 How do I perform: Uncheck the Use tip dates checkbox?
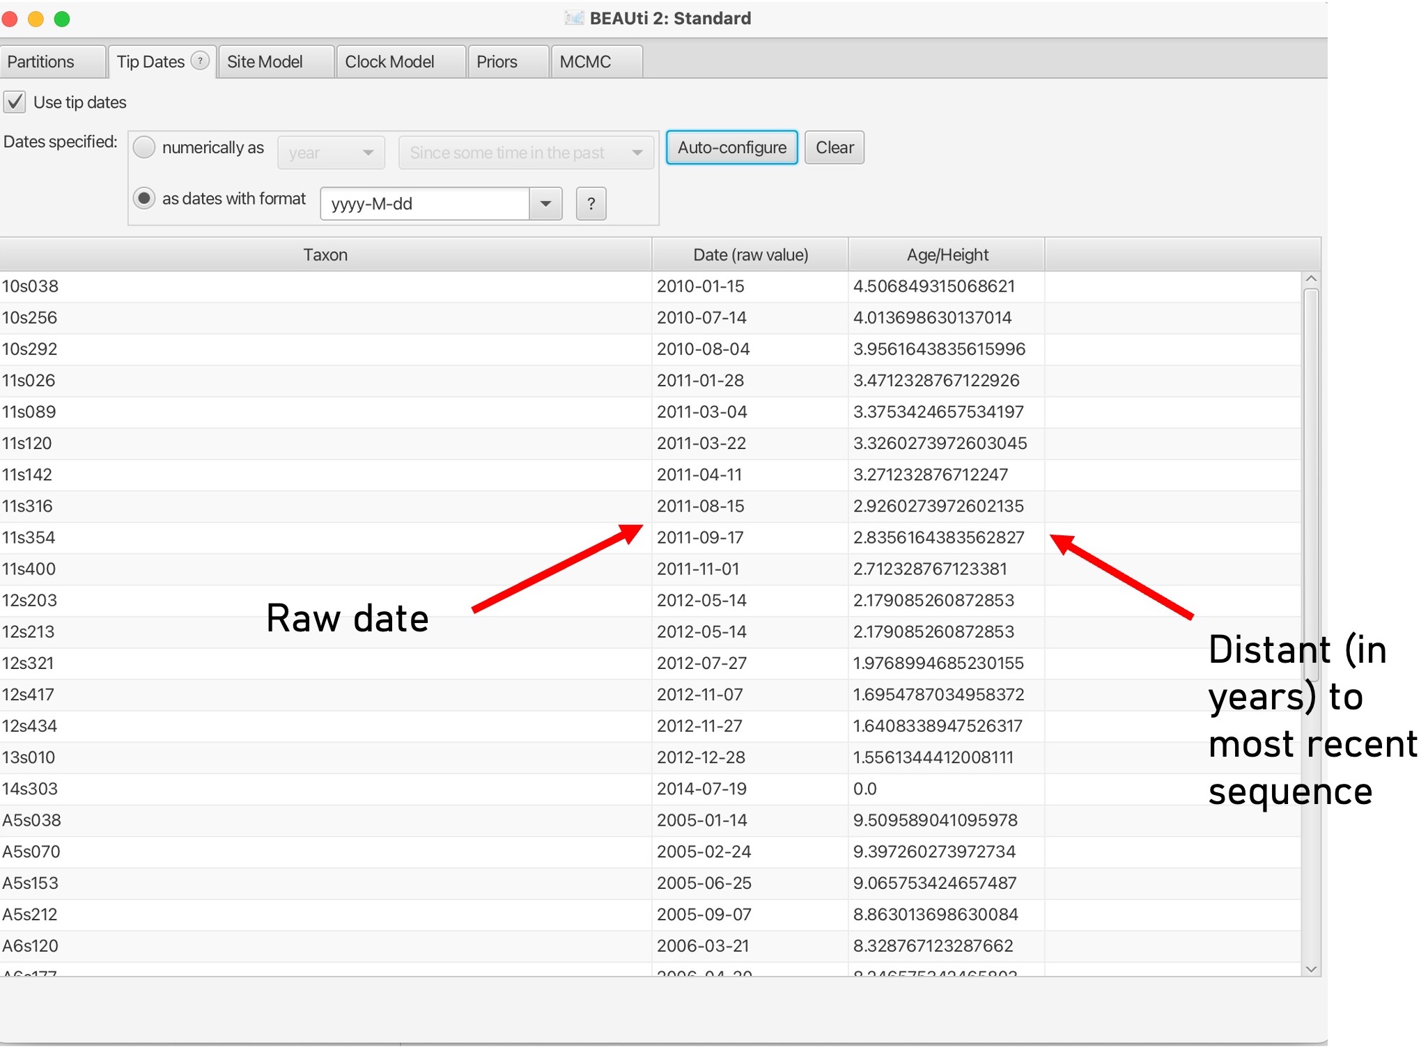click(15, 102)
